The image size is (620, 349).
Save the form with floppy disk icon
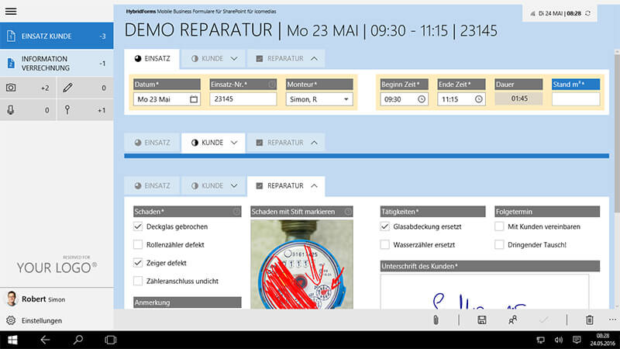click(481, 320)
